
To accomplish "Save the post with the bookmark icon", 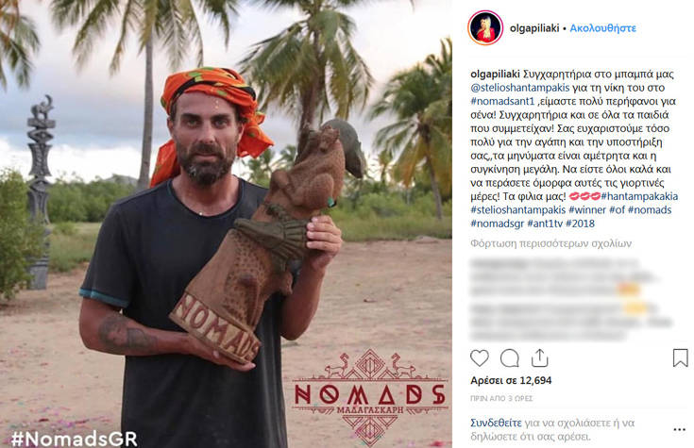I will pos(680,357).
